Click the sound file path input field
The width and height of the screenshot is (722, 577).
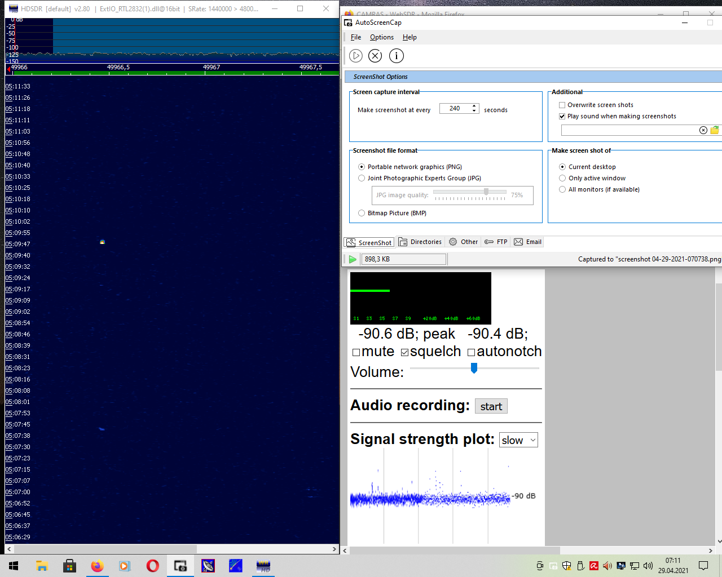click(629, 130)
